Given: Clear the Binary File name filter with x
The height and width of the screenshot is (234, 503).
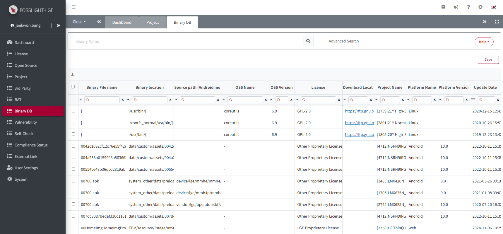Looking at the screenshot, I should (123, 100).
